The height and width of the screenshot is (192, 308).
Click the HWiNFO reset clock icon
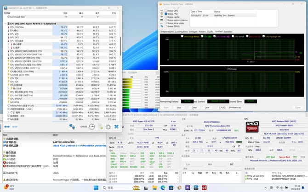tap(92, 126)
